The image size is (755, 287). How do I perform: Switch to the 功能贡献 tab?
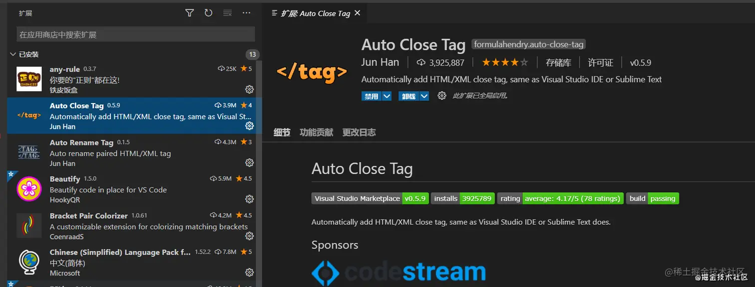pyautogui.click(x=316, y=133)
